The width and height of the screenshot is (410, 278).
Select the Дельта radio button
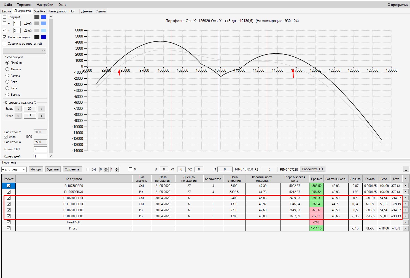click(x=7, y=69)
